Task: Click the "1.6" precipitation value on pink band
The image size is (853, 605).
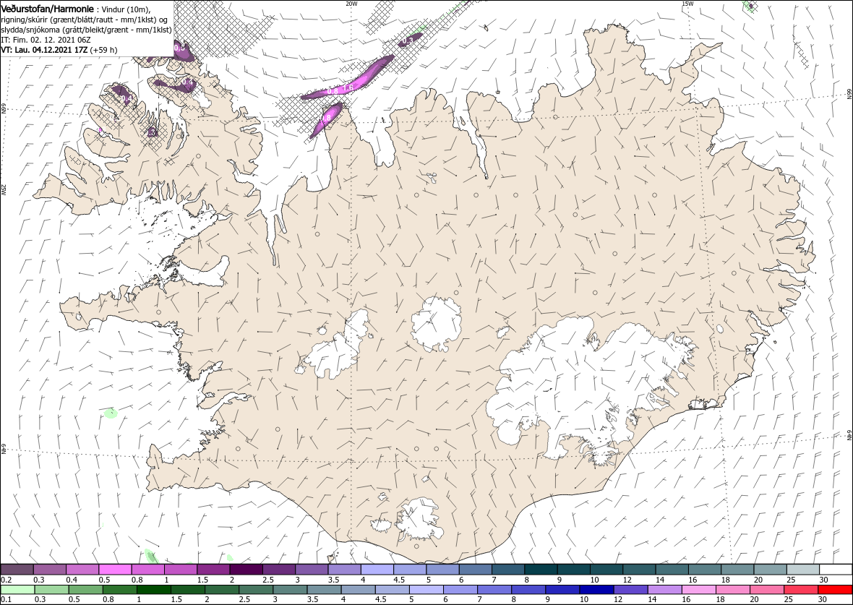Action: pyautogui.click(x=348, y=87)
